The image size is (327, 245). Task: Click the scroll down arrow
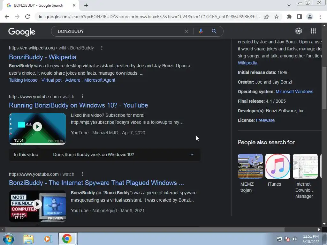click(324, 224)
